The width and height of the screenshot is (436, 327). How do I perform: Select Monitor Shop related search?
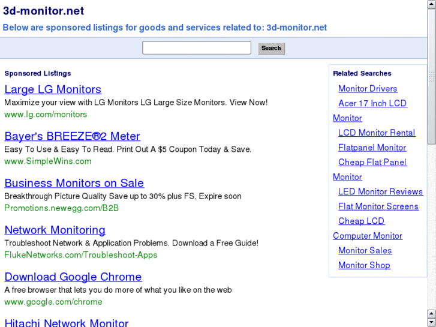364,265
